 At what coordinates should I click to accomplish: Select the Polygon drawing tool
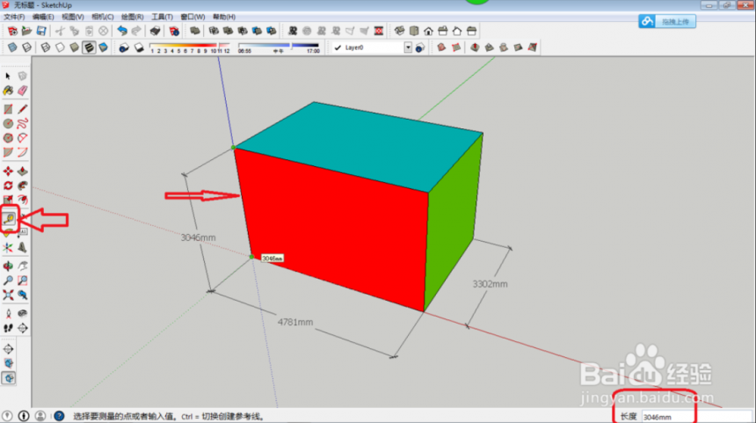click(8, 138)
